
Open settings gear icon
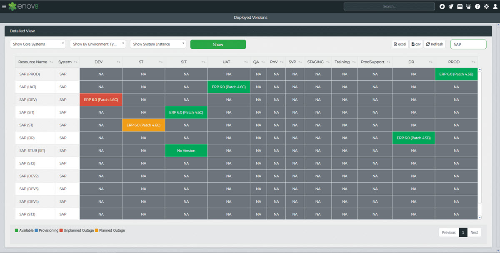[486, 7]
